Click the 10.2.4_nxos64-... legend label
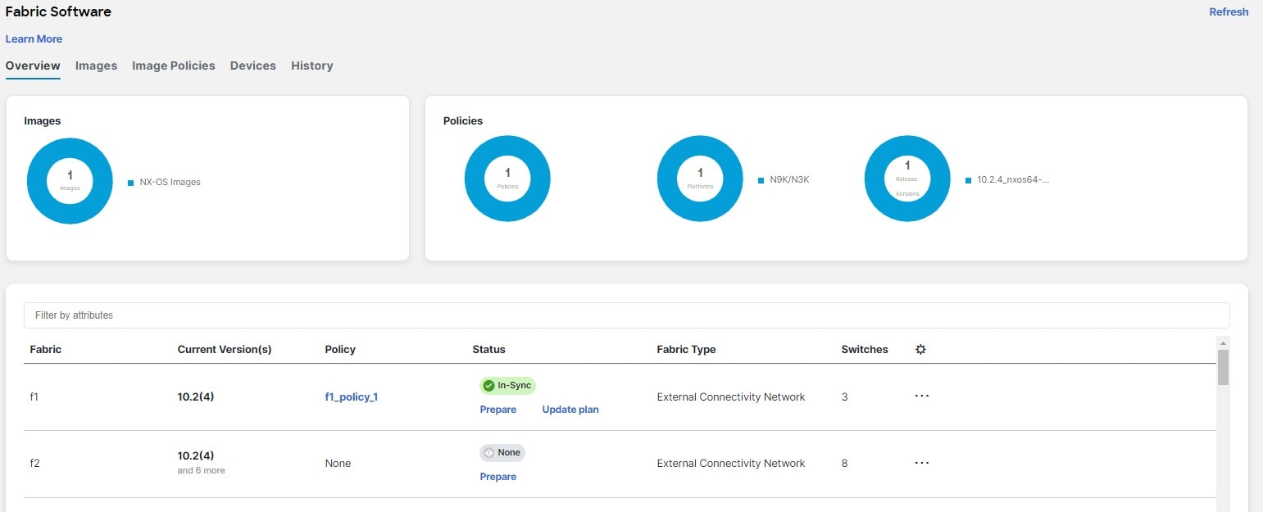This screenshot has height=512, width=1263. click(1014, 180)
